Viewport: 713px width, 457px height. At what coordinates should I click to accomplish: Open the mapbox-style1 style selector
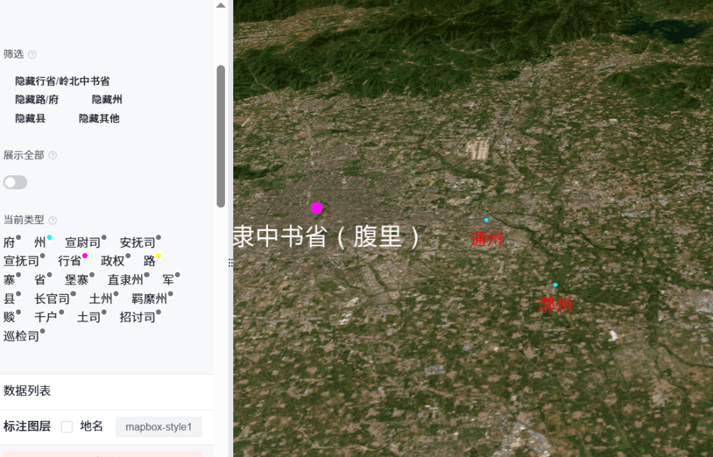click(x=158, y=426)
